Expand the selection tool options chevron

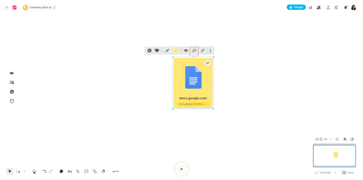[x=24, y=171]
